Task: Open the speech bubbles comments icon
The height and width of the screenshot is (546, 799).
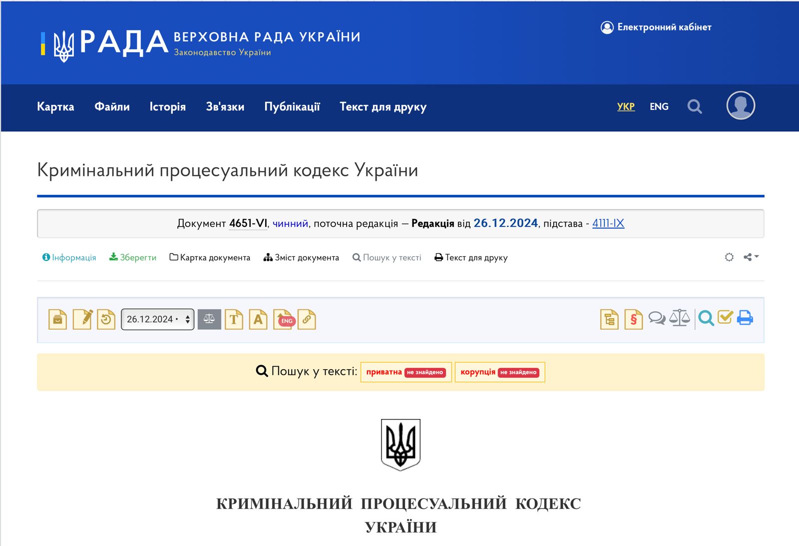Action: coord(657,318)
